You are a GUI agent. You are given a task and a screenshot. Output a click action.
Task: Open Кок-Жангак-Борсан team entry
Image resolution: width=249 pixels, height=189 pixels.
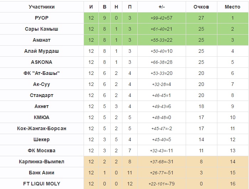coord(42,128)
